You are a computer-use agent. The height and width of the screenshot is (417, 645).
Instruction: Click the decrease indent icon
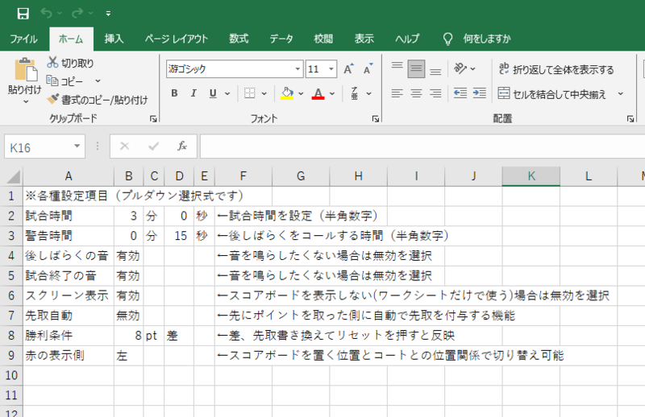tap(460, 93)
